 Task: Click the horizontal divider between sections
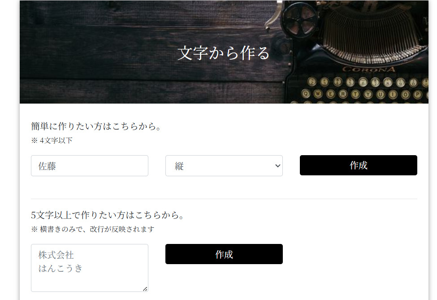click(x=224, y=199)
